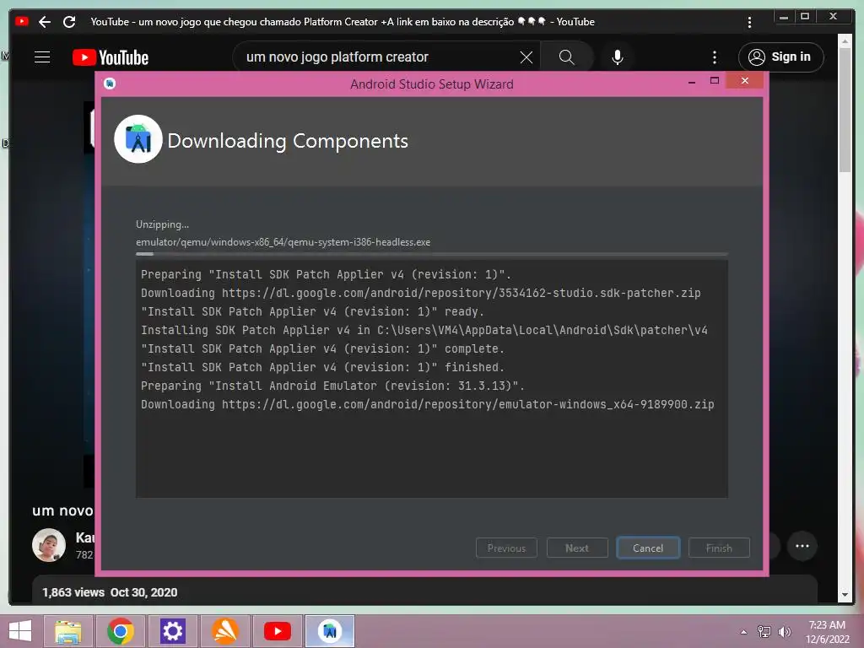The height and width of the screenshot is (648, 864).
Task: Open the Windows Start button
Action: click(x=20, y=631)
